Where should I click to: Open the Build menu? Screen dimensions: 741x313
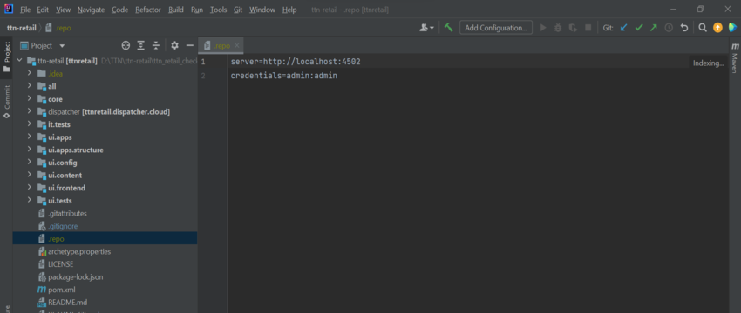pos(176,10)
